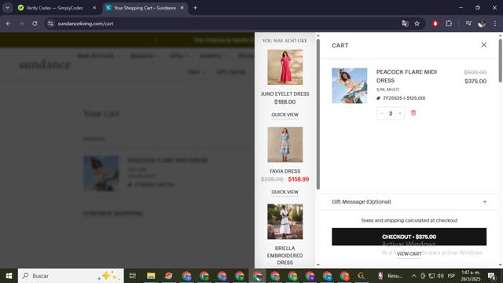Open the Windows Start menu
Image resolution: width=503 pixels, height=283 pixels.
tap(9, 276)
